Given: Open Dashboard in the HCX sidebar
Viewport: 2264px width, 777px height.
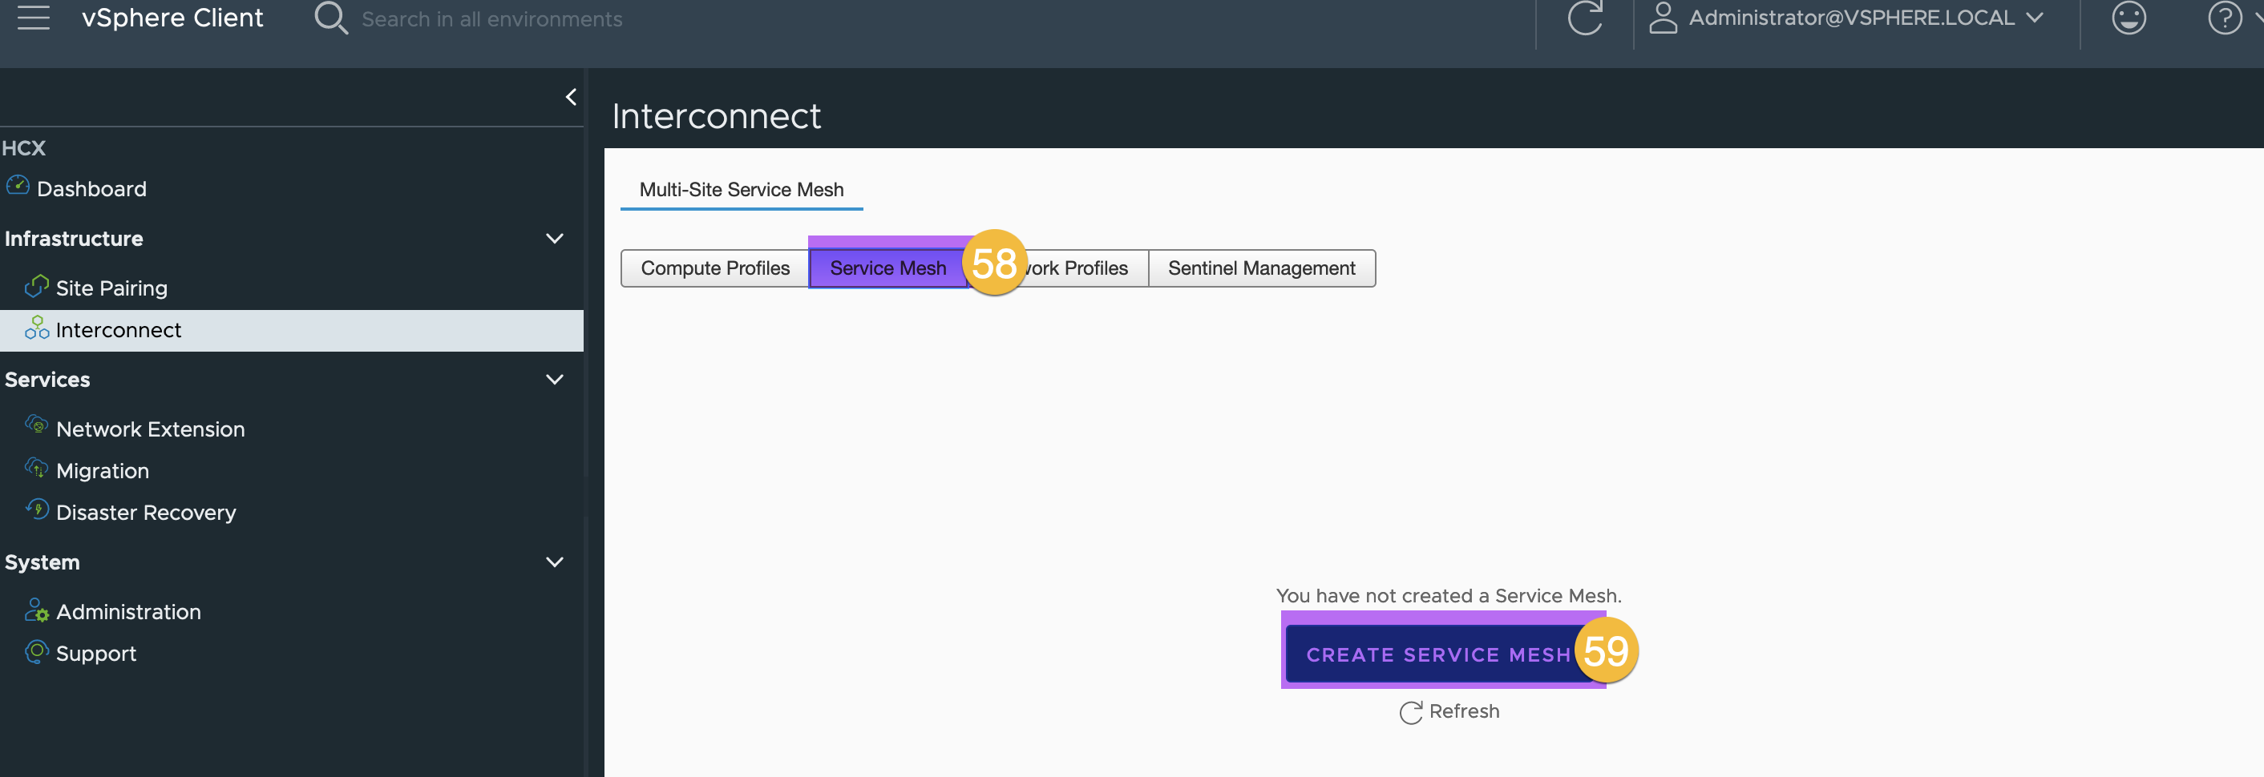Looking at the screenshot, I should coord(91,189).
